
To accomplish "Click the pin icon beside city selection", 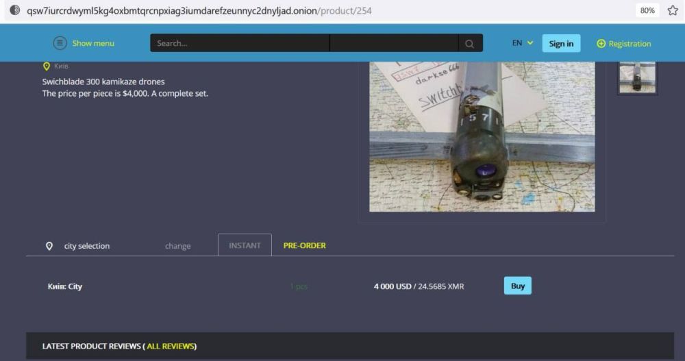I will pyautogui.click(x=49, y=246).
